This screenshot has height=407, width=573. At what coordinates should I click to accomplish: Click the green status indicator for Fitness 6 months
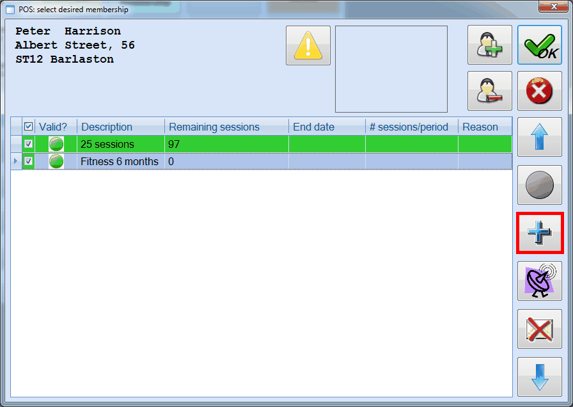click(x=56, y=161)
